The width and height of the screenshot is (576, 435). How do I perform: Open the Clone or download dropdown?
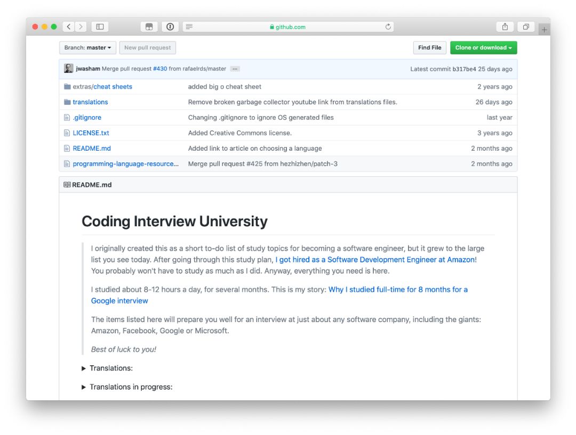click(483, 48)
